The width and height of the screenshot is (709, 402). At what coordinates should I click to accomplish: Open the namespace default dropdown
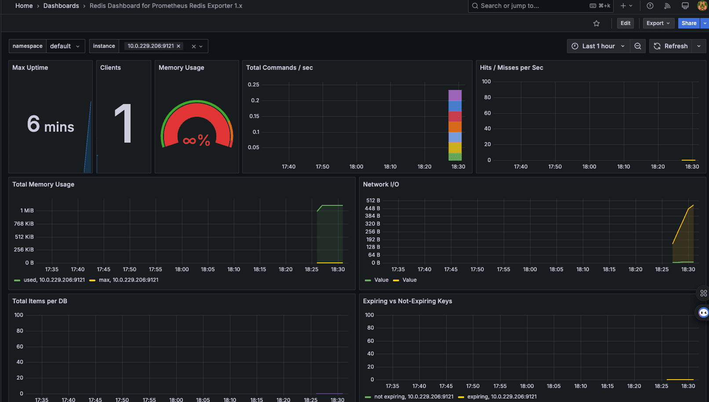point(65,46)
